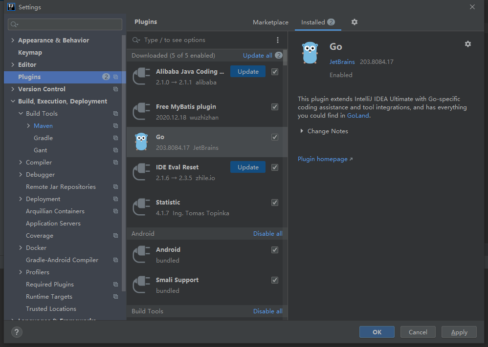Toggle the Go plugin checkbox
The height and width of the screenshot is (347, 488).
point(275,137)
